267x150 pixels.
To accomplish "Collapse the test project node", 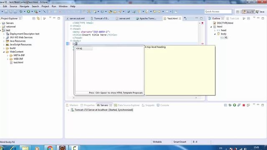I will [0, 30].
